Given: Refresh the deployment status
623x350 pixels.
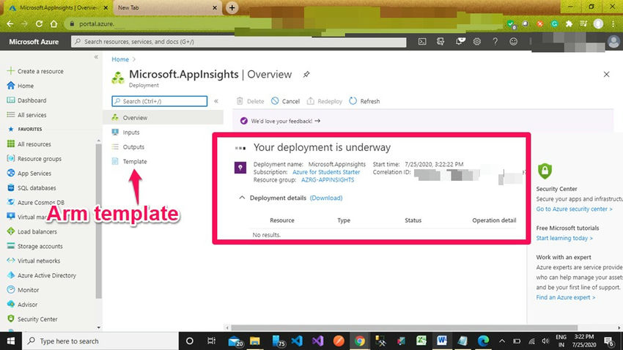Looking at the screenshot, I should coord(365,101).
